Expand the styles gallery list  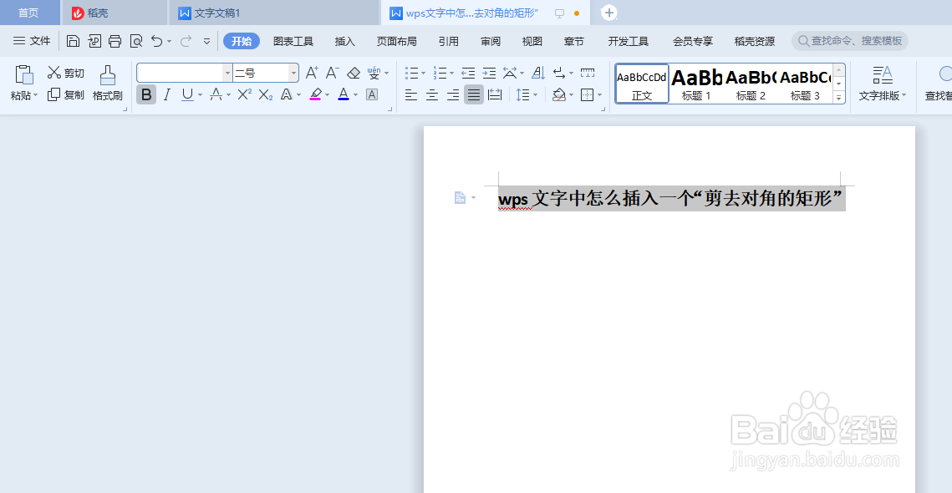point(839,97)
